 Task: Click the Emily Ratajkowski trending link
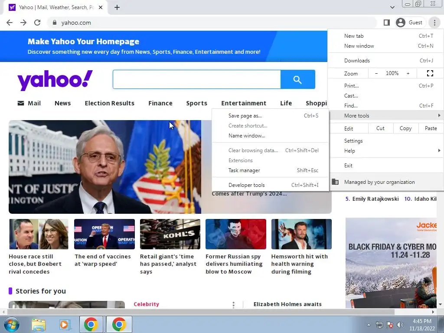[375, 199]
